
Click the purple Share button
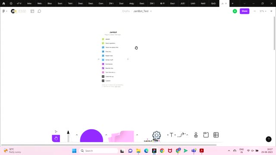pos(245,11)
